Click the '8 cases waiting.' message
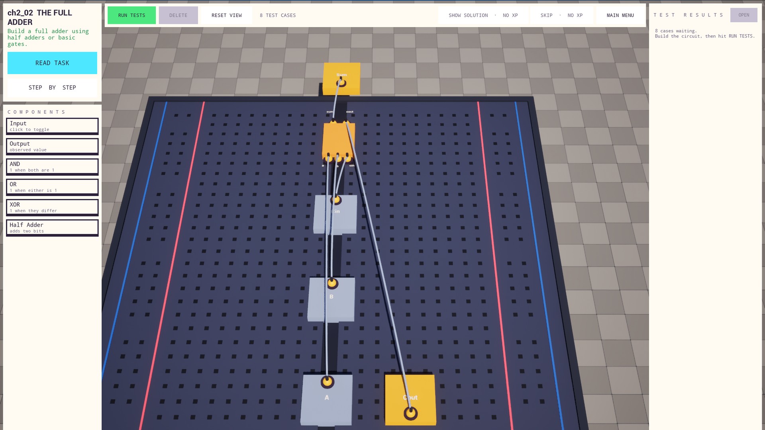Image resolution: width=765 pixels, height=430 pixels. point(676,31)
